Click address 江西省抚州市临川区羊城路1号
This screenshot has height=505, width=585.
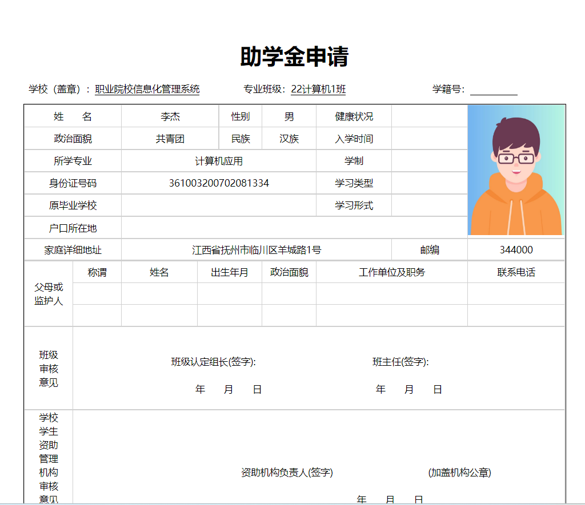click(x=257, y=250)
